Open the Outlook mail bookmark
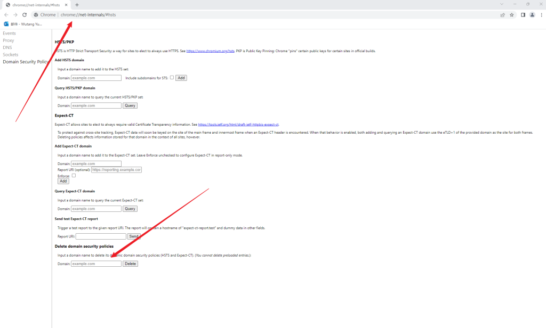The height and width of the screenshot is (328, 546). [23, 24]
